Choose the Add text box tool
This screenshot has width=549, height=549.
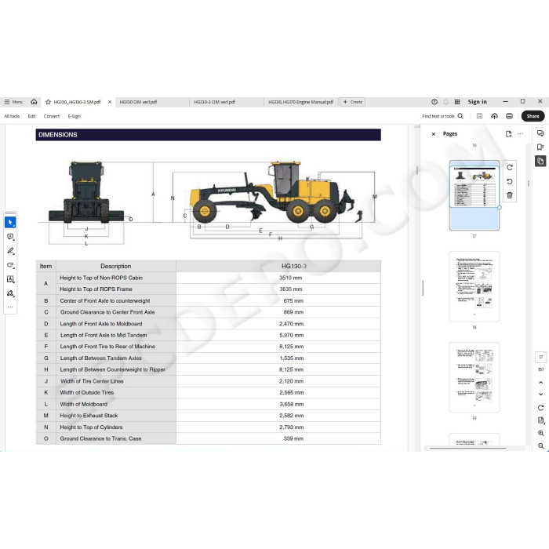point(10,279)
